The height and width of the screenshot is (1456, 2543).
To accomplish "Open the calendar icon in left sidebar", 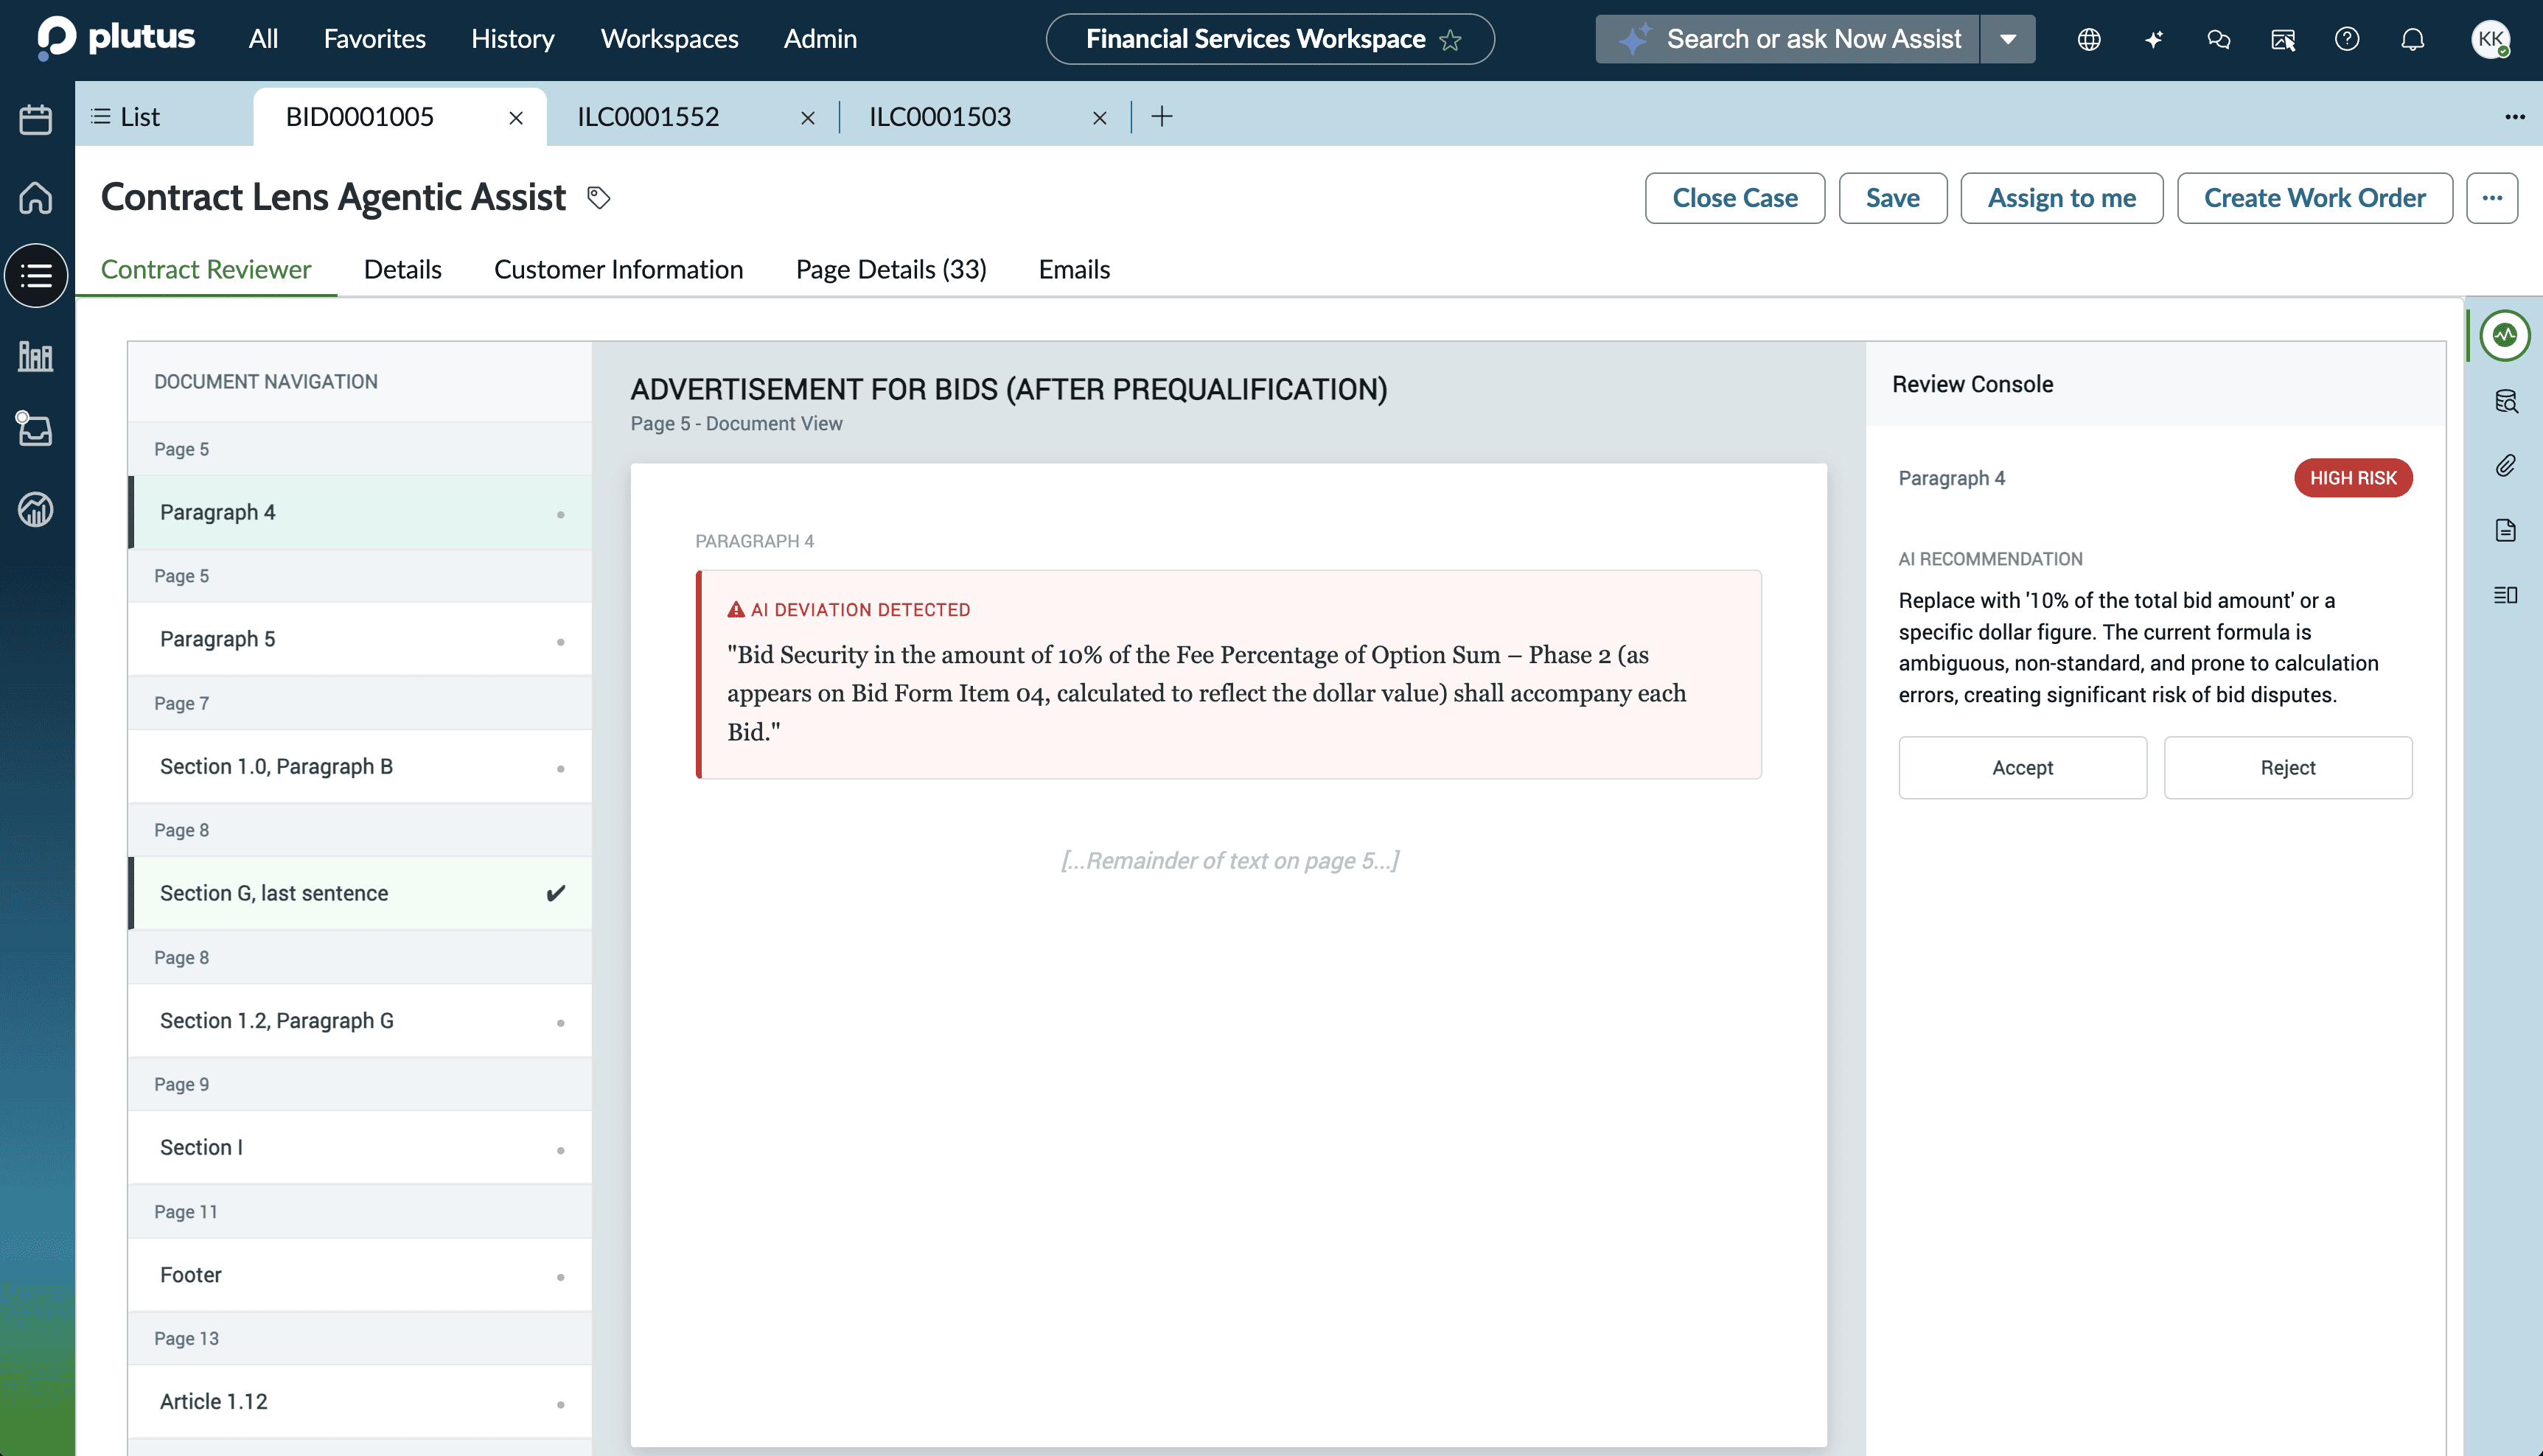I will click(36, 120).
